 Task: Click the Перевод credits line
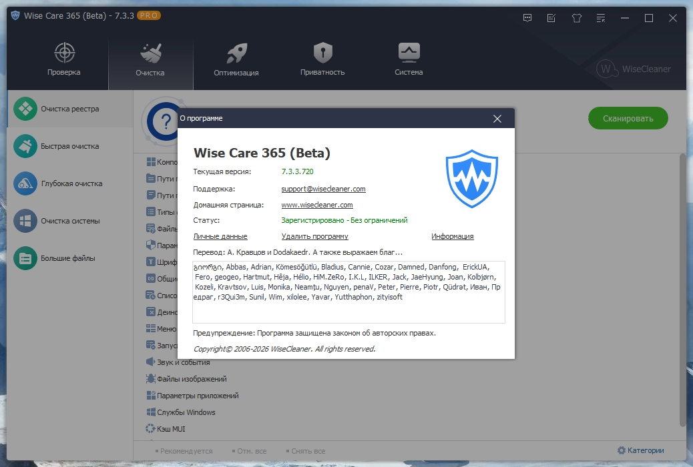[x=298, y=252]
